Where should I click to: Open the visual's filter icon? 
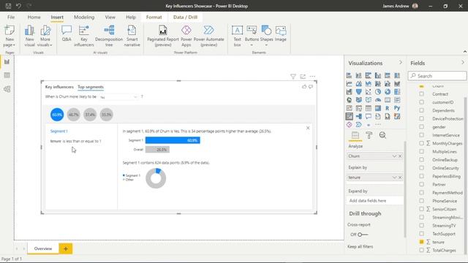coord(293,77)
